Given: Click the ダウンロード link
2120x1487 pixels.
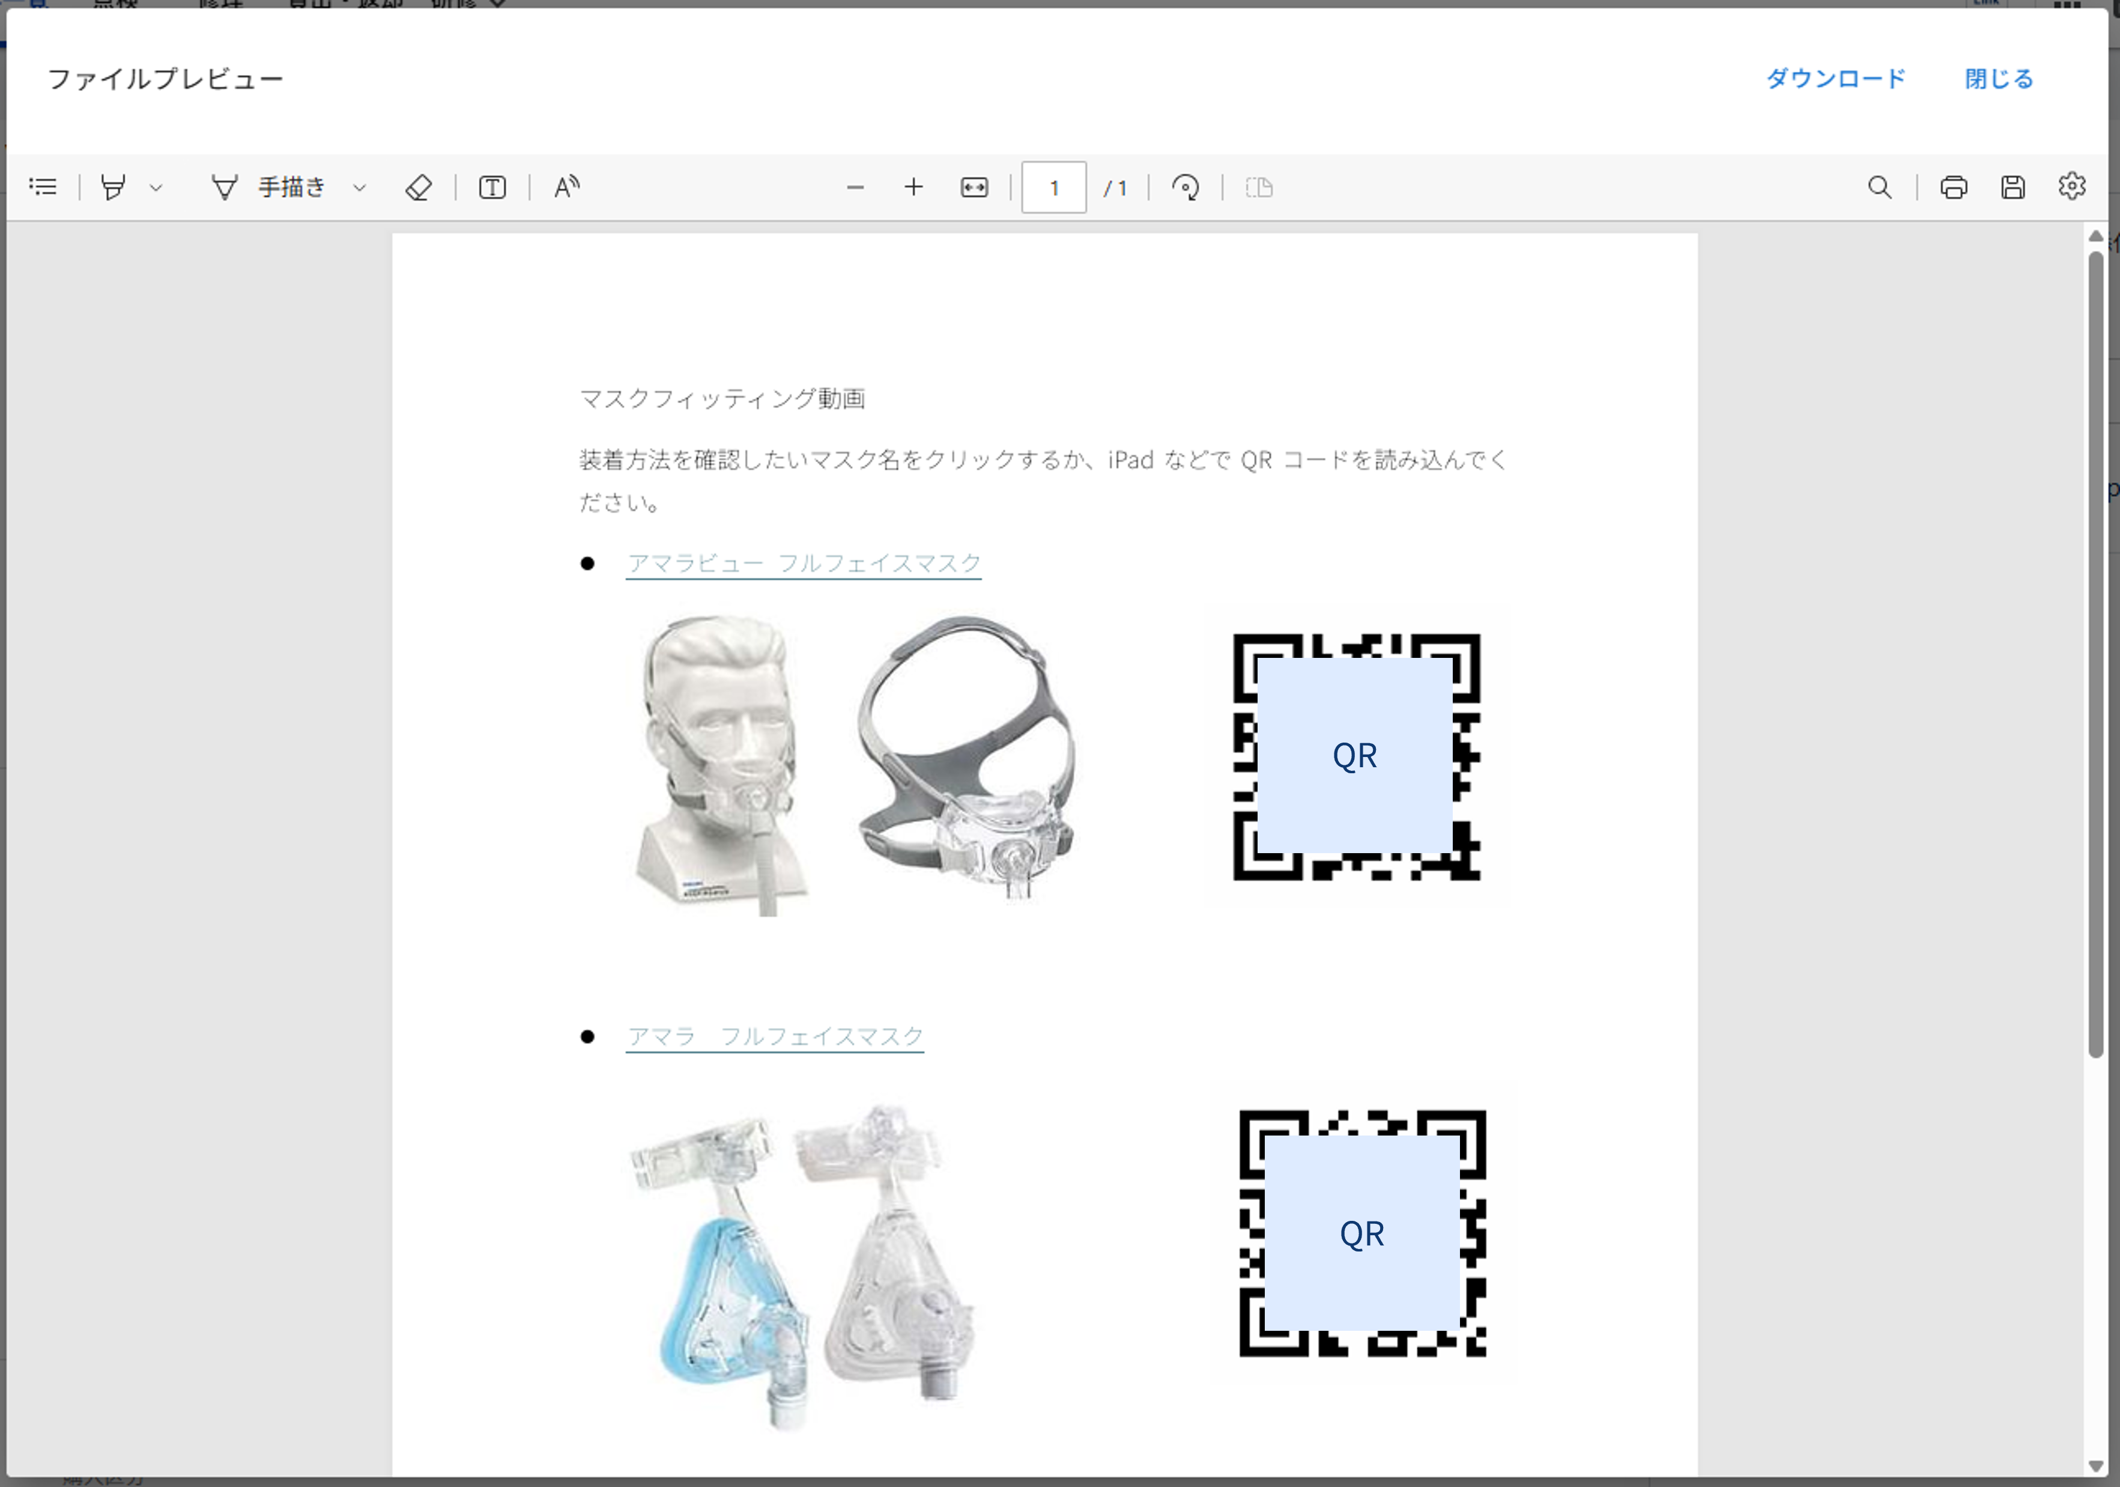Looking at the screenshot, I should [x=1835, y=79].
